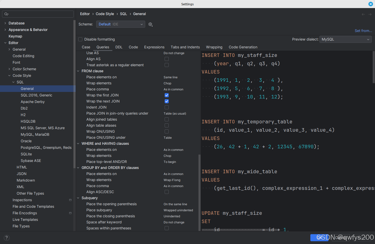The width and height of the screenshot is (375, 244).
Task: Click the options list vertical scrollbar
Action: [199, 193]
